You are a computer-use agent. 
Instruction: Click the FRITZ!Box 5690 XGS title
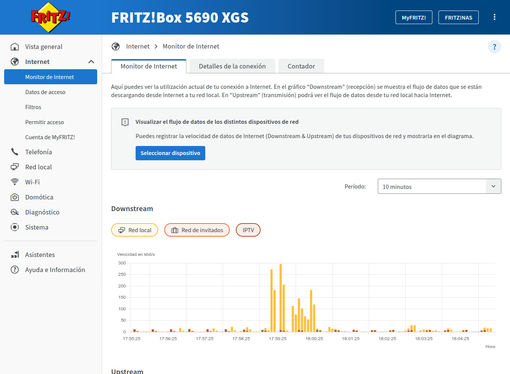coord(180,17)
